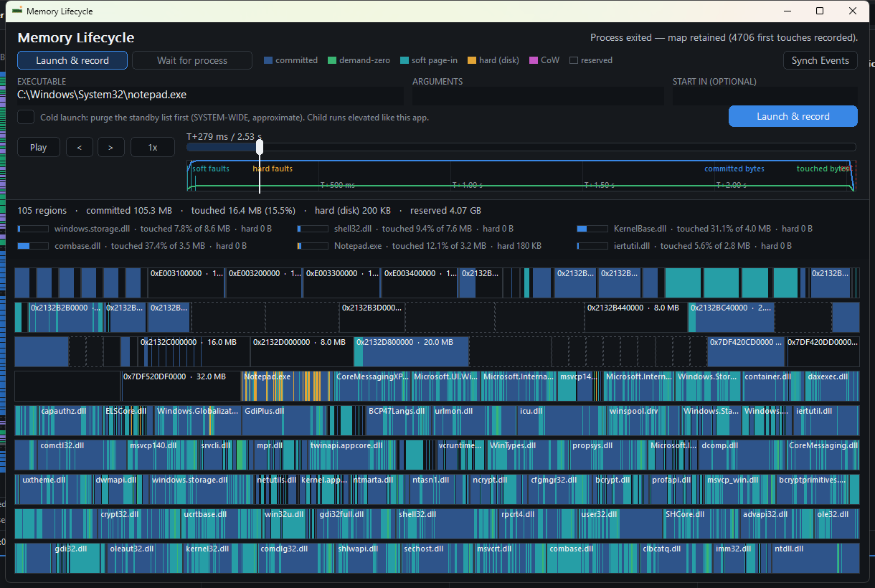This screenshot has width=875, height=588.
Task: Select the crypt32.dll memory block
Action: [x=139, y=523]
